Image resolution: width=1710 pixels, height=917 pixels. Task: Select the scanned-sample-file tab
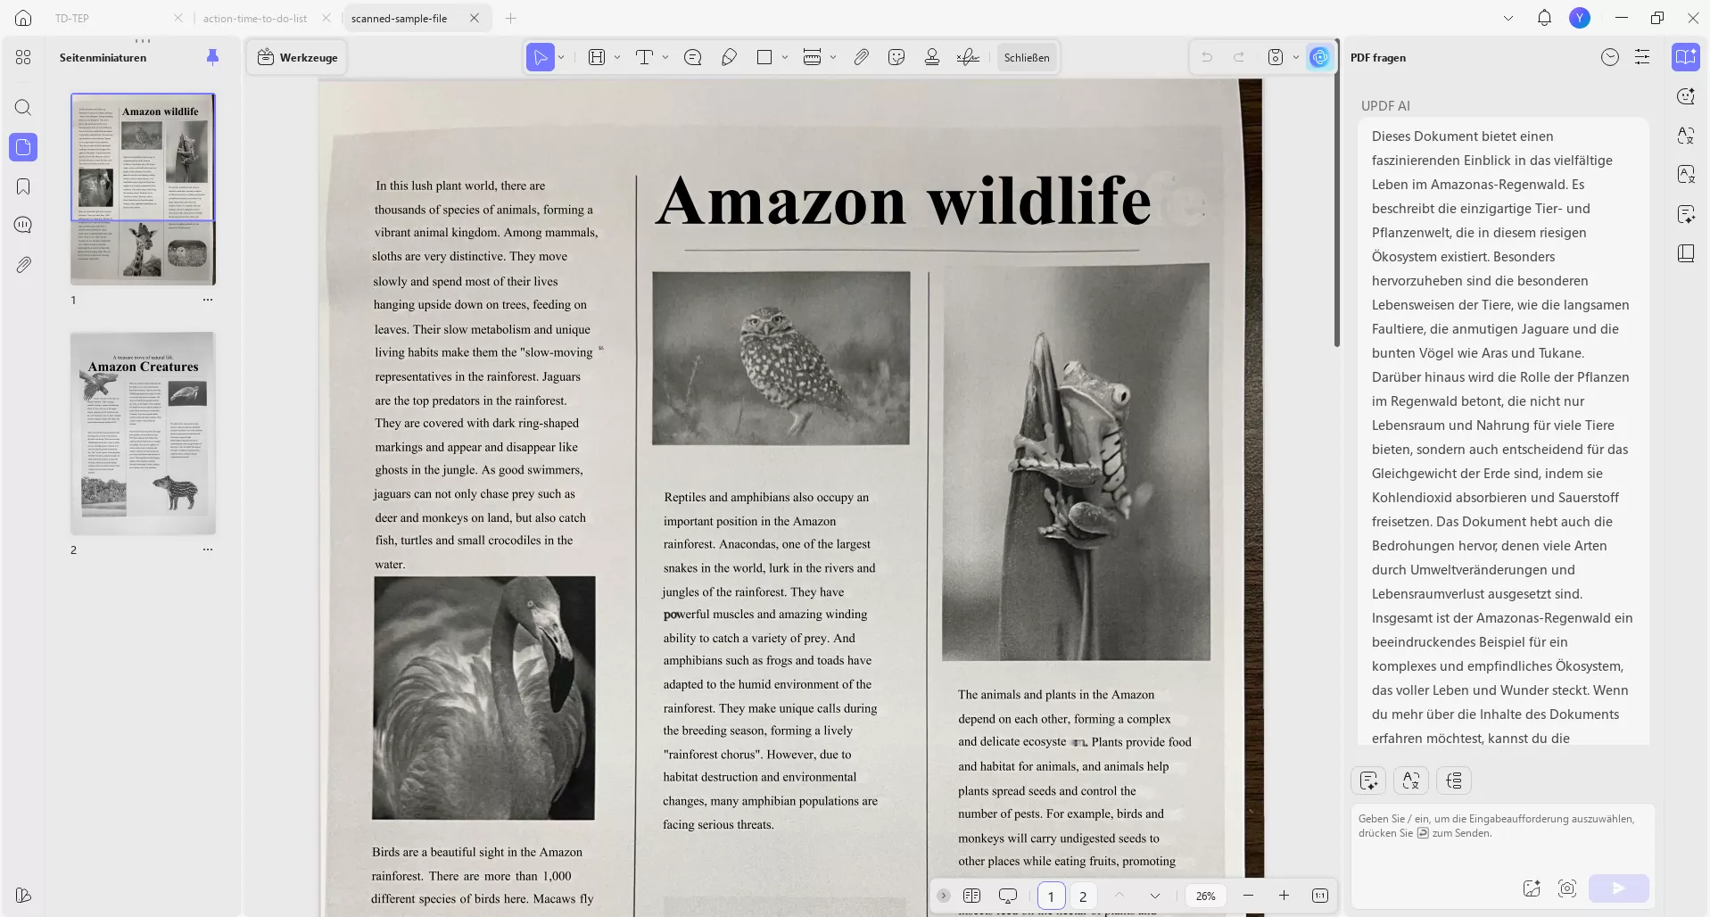pos(400,18)
